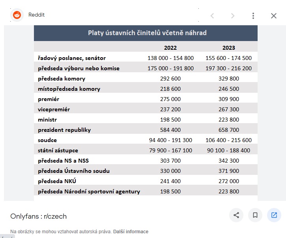Click the value '90 100 - 188 400'
Image resolution: width=286 pixels, height=238 pixels.
pyautogui.click(x=228, y=150)
